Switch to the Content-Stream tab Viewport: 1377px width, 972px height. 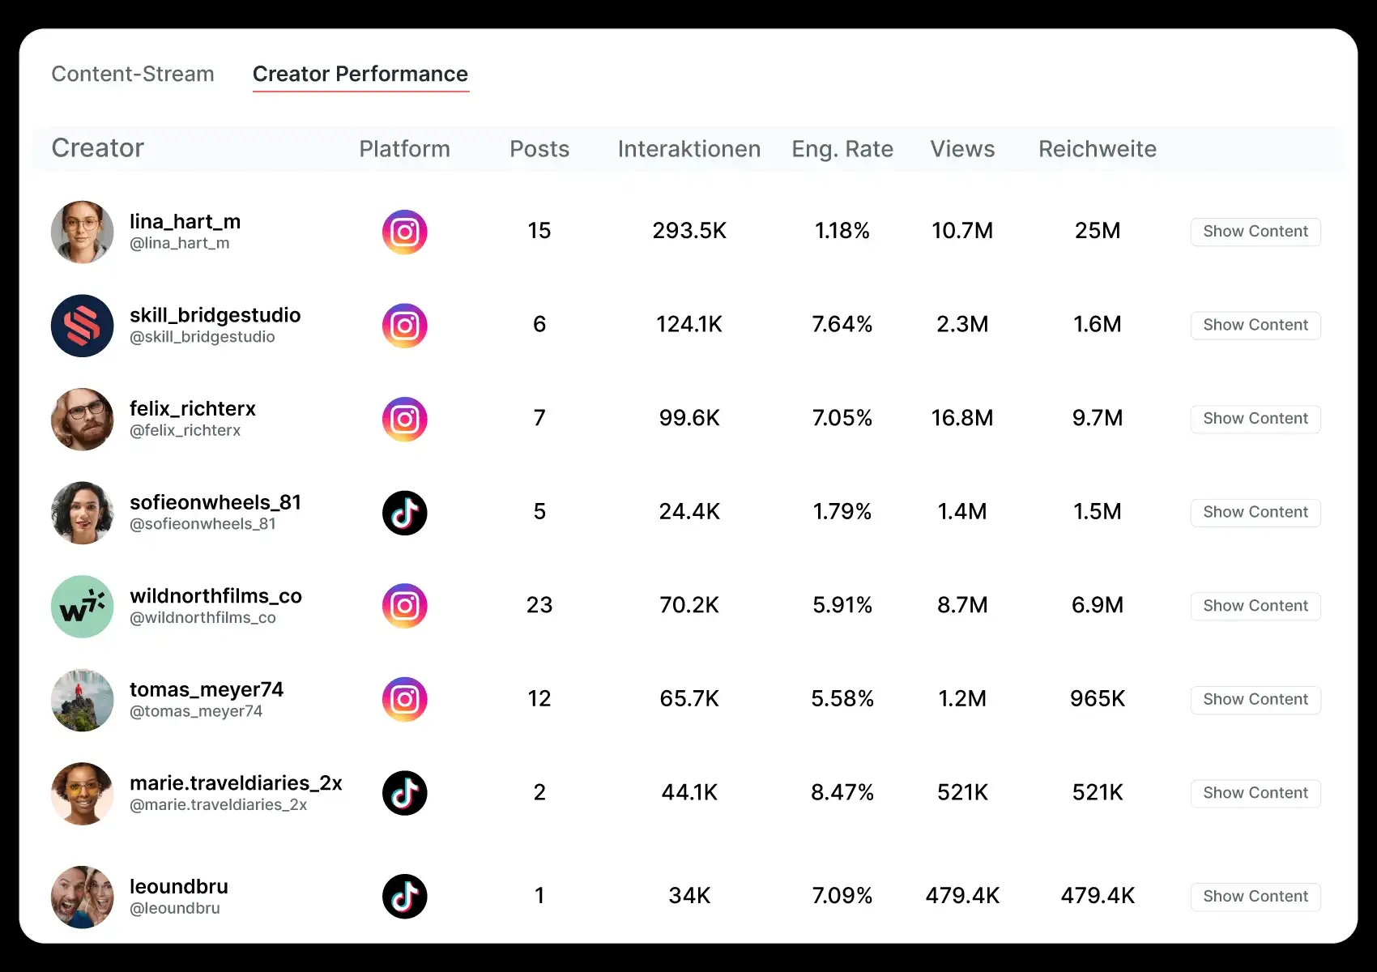[133, 74]
